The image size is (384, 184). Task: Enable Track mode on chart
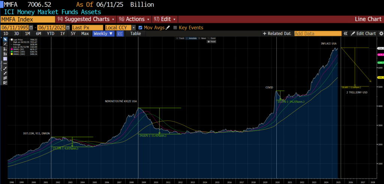tap(180, 38)
